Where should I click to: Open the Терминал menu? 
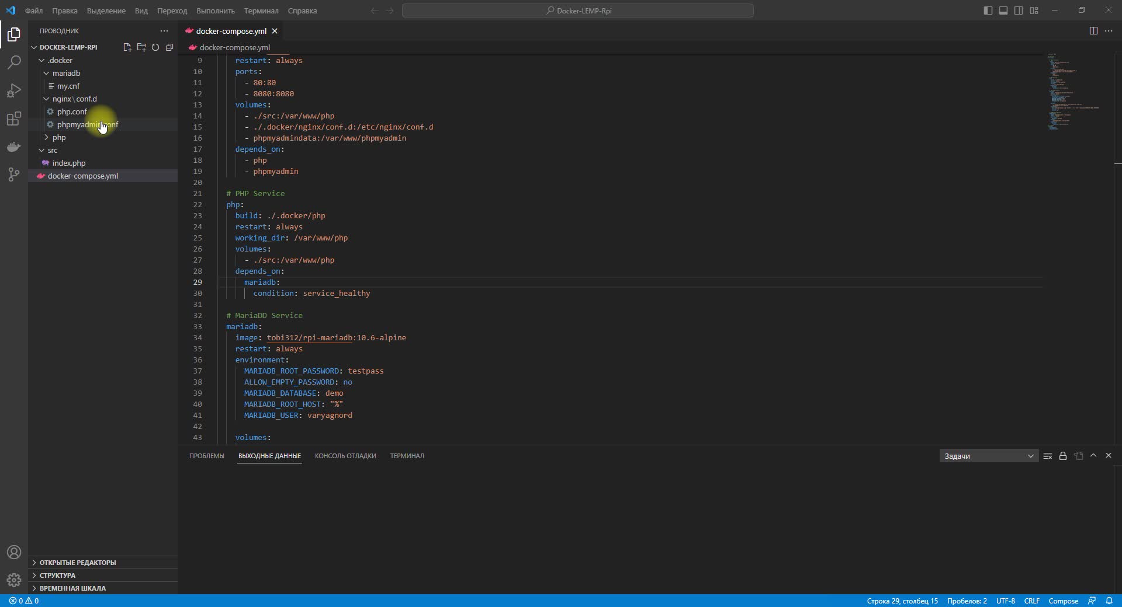261,11
